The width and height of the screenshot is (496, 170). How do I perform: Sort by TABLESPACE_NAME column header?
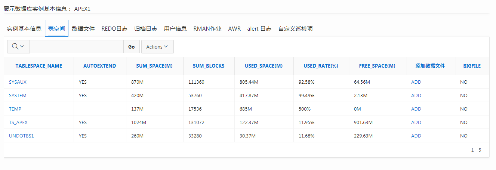39,66
